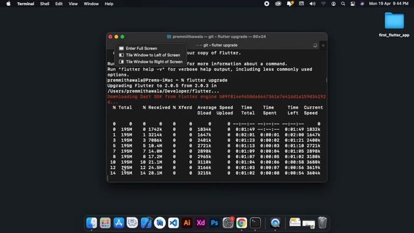
Task: Click the user account icon in menu bar
Action: point(334,4)
